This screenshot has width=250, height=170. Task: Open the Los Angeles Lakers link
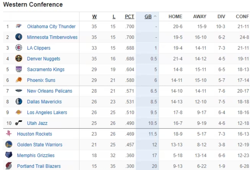[x=47, y=112]
